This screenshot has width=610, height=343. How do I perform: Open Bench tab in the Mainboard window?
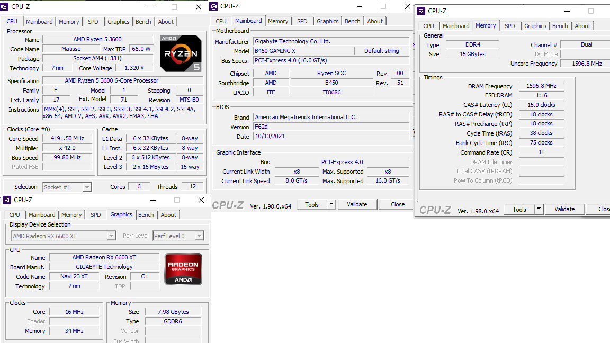[x=353, y=21]
